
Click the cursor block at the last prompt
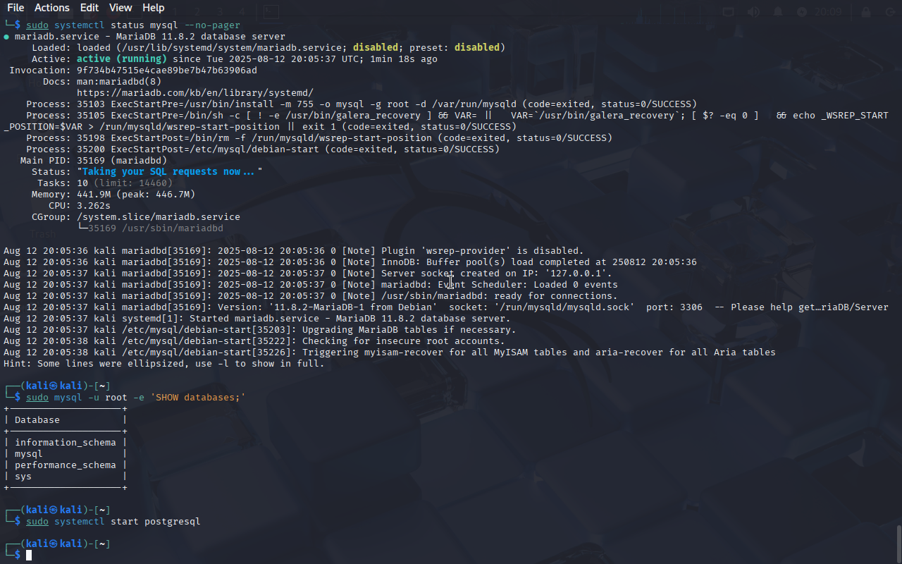click(29, 556)
